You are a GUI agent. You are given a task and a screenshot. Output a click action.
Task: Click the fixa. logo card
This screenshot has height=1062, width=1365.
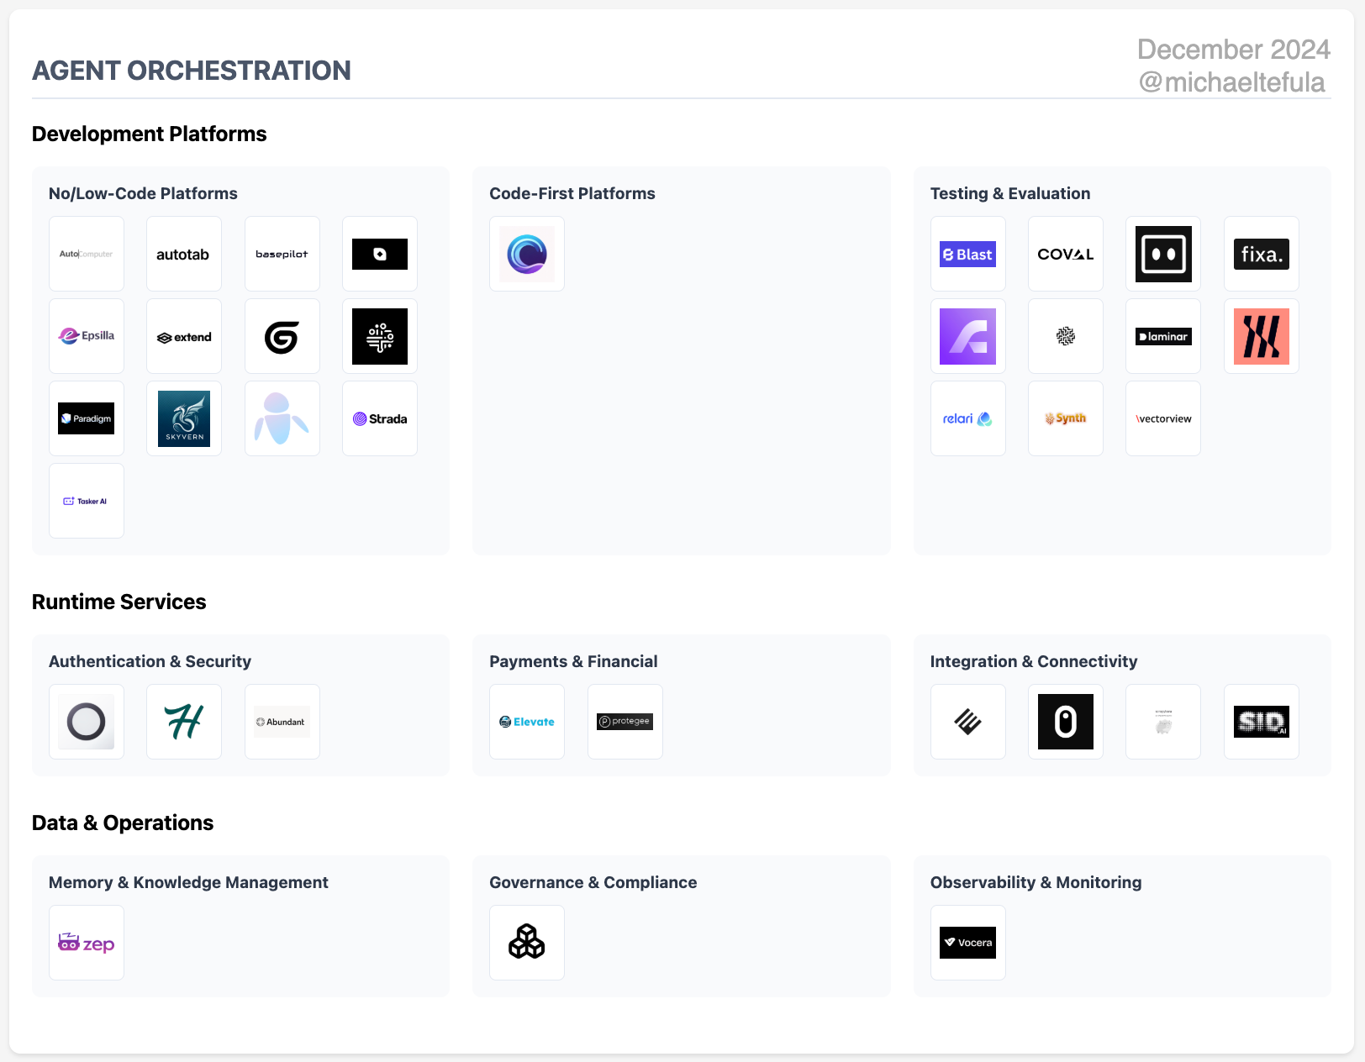pyautogui.click(x=1261, y=254)
